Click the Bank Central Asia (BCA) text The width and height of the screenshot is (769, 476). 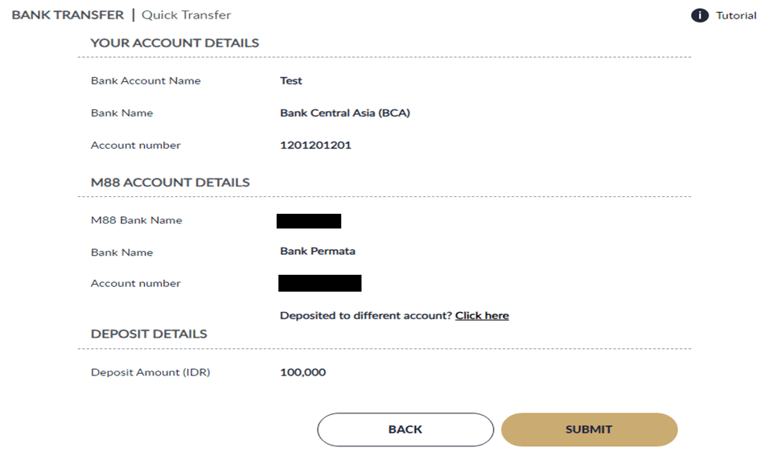click(x=344, y=113)
